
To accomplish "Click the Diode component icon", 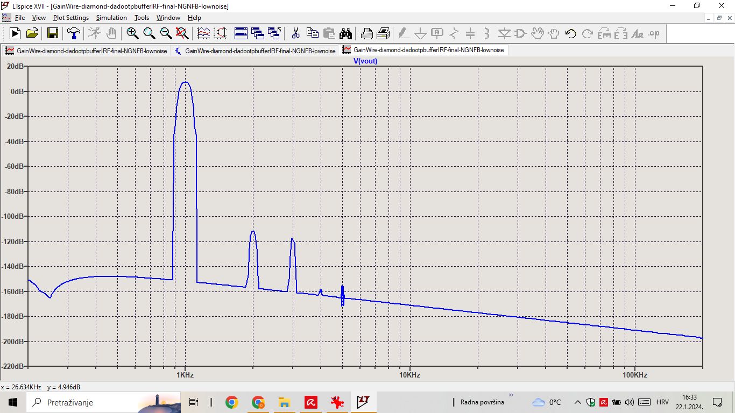I will click(x=504, y=33).
